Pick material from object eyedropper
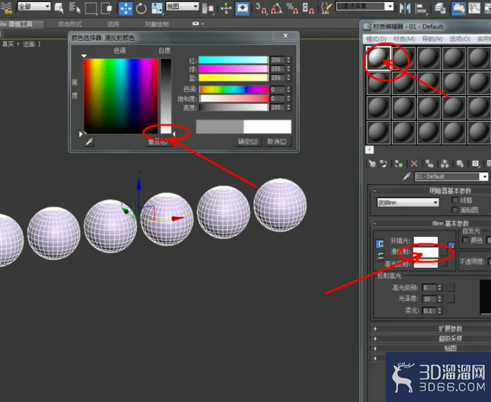 [407, 176]
